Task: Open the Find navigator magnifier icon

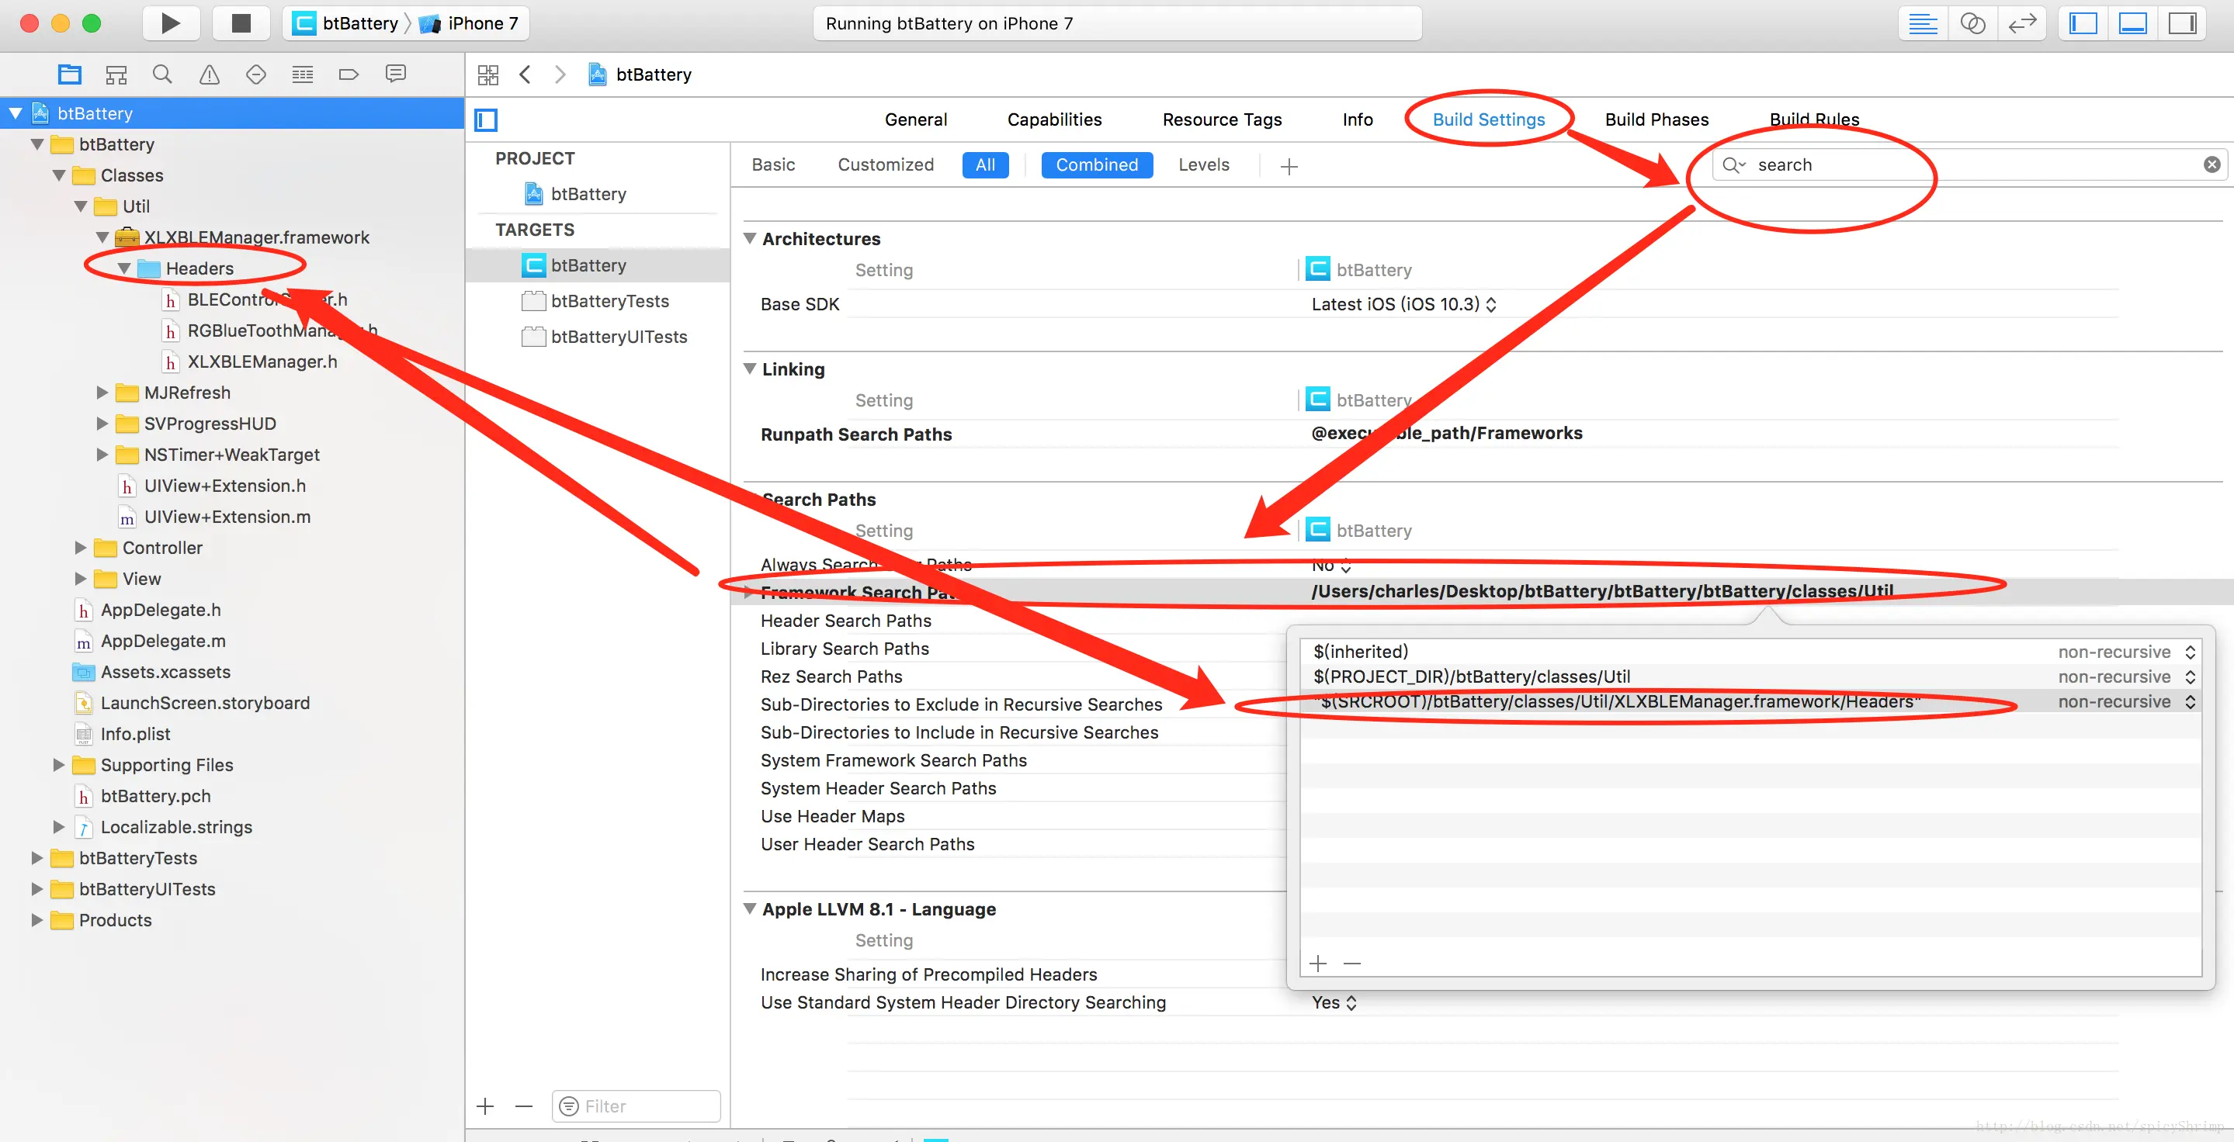Action: (162, 74)
